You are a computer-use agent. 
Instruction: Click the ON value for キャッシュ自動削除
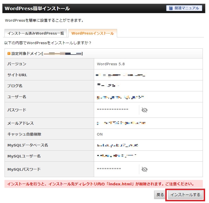[100, 134]
